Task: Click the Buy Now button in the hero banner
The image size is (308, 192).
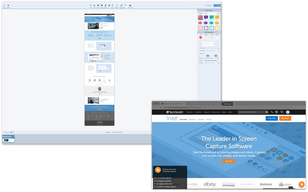Action: pyautogui.click(x=229, y=161)
